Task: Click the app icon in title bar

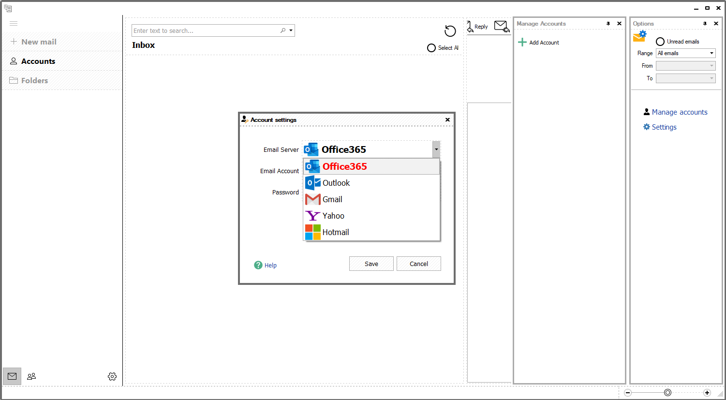Action: tap(8, 8)
